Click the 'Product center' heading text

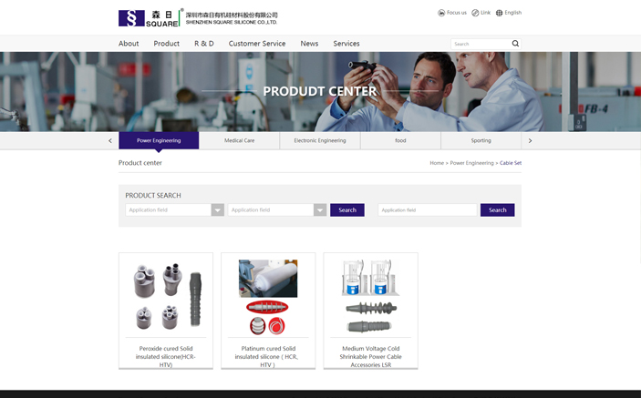click(140, 163)
